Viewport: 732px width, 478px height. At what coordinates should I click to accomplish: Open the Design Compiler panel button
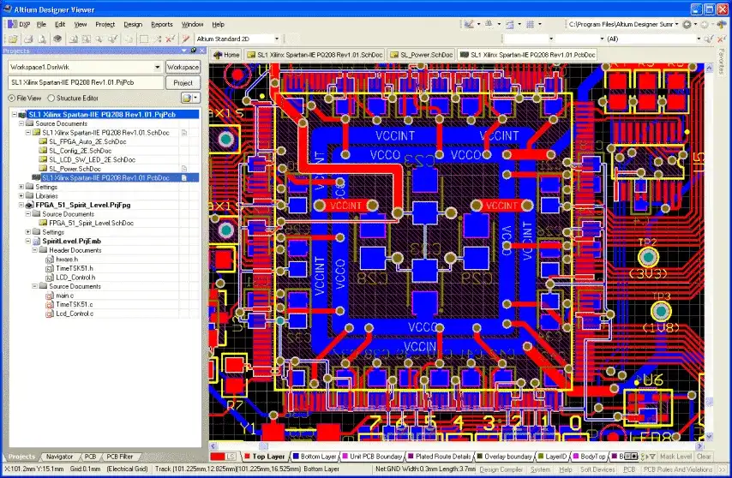tap(501, 469)
